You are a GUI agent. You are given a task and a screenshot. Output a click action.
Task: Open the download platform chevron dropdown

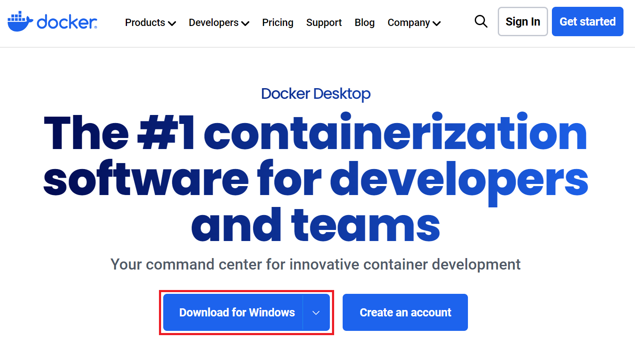point(316,313)
